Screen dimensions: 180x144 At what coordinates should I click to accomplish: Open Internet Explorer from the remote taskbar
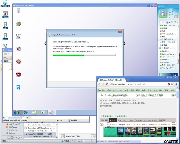pos(25,113)
